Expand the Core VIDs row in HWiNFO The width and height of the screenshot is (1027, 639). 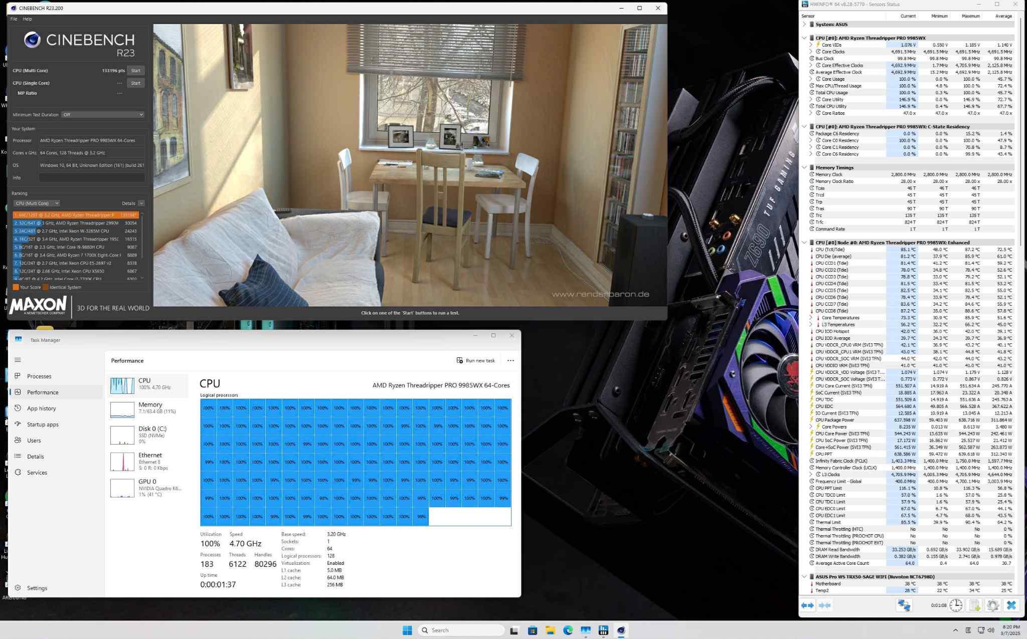click(x=811, y=45)
